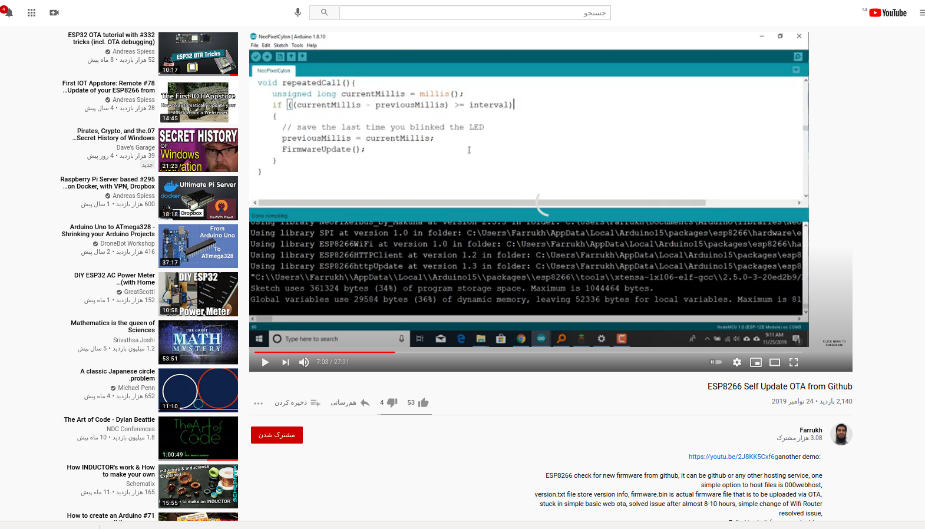Open more actions three-dot menu

(258, 403)
